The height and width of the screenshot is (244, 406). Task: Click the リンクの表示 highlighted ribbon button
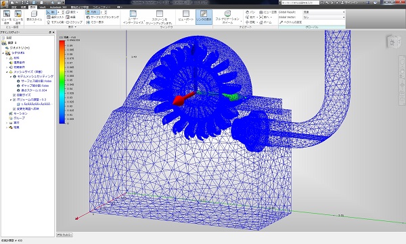pos(204,17)
